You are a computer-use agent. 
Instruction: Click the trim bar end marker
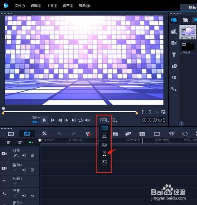137,113
